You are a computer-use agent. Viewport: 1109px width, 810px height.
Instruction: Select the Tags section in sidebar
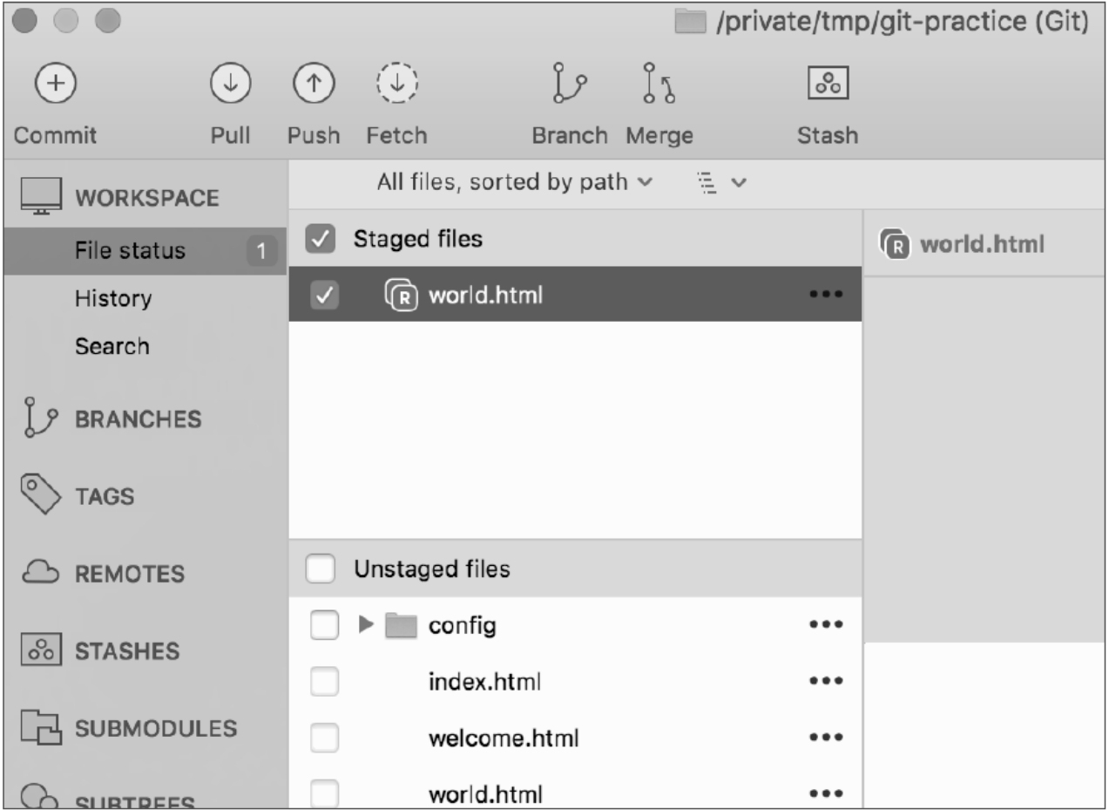104,496
